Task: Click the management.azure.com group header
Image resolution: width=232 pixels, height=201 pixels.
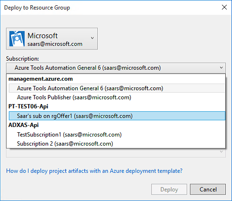Action: coord(41,79)
